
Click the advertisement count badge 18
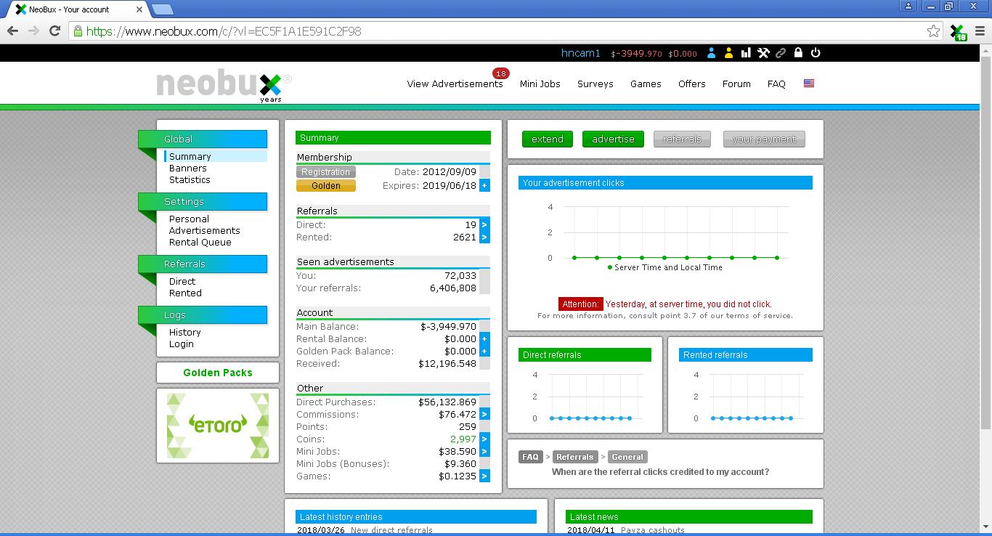click(x=500, y=73)
